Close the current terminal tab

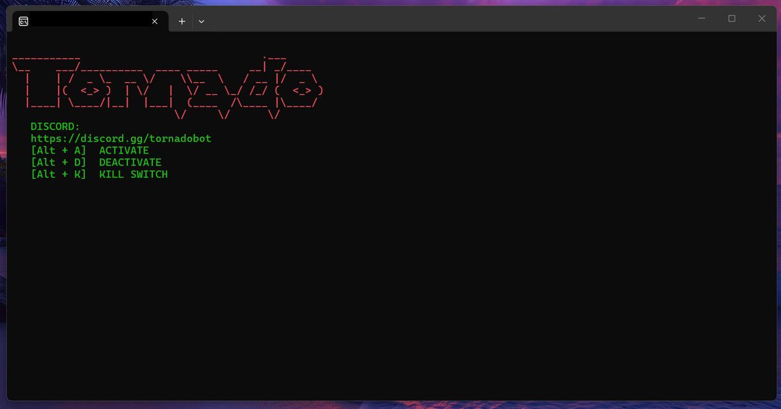click(x=155, y=21)
